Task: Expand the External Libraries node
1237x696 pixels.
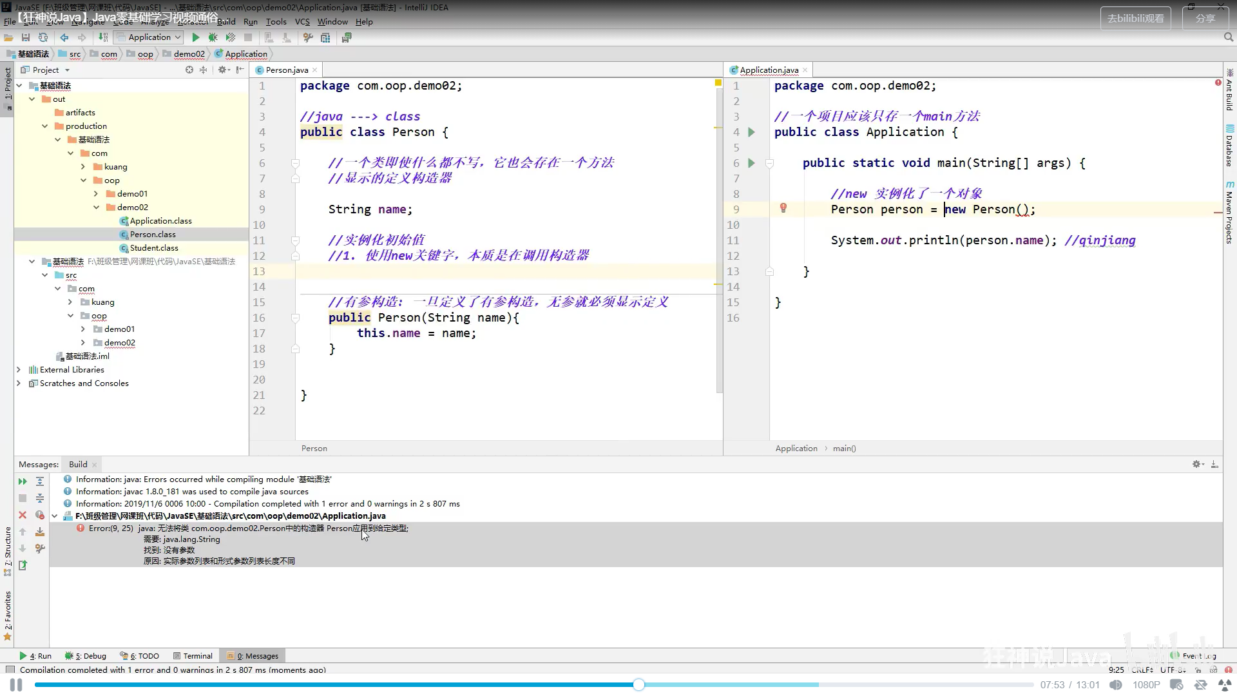Action: click(x=19, y=370)
